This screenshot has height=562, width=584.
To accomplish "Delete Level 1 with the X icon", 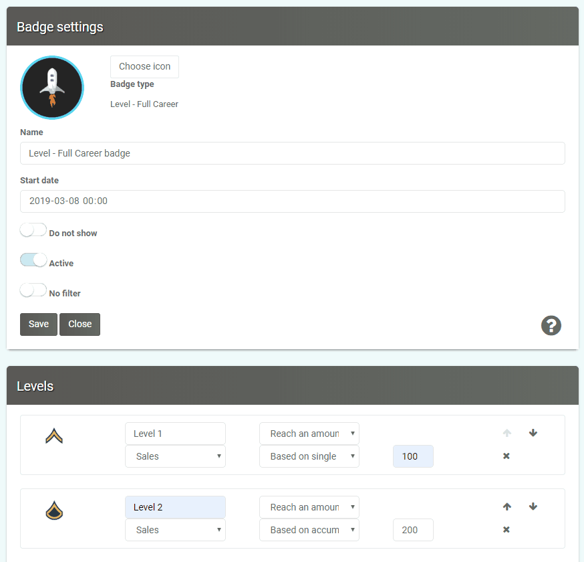I will click(506, 456).
